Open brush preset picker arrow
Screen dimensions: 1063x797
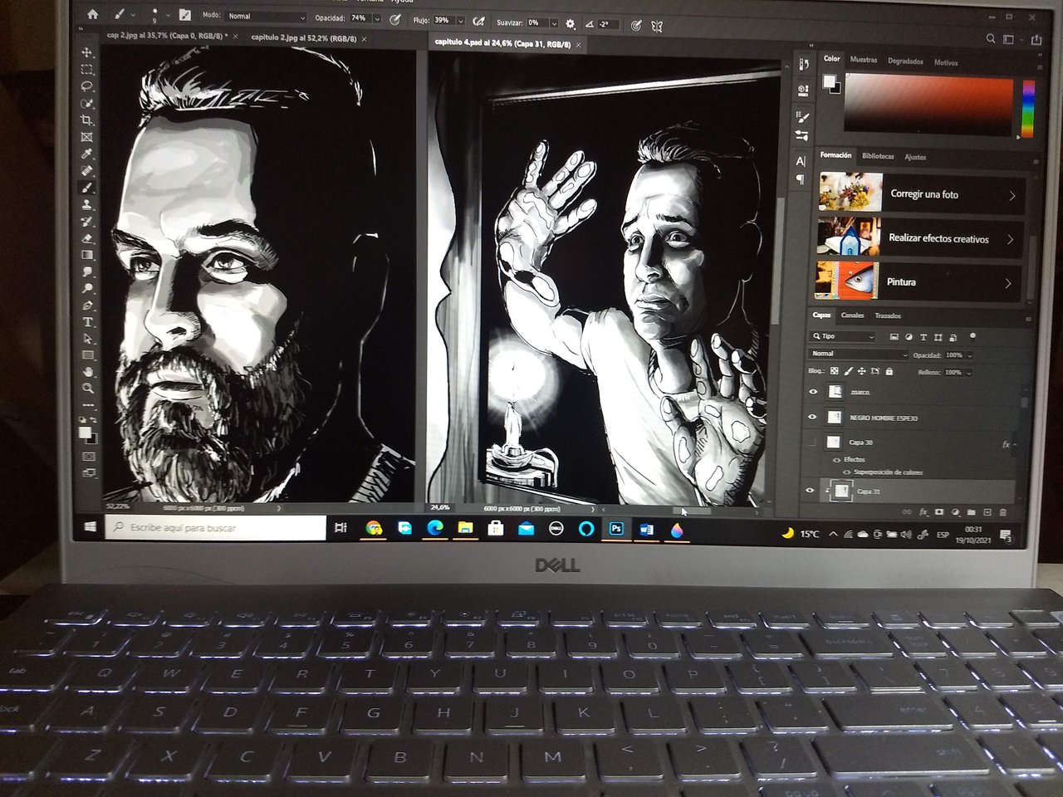168,16
